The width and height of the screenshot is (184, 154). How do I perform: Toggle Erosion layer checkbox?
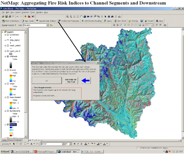tap(8, 70)
